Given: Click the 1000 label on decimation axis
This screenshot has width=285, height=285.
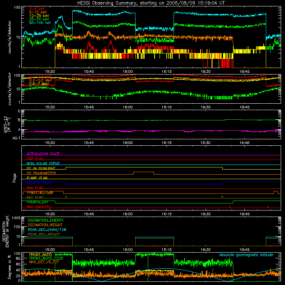Looking at the screenshot, I should coord(16,218).
